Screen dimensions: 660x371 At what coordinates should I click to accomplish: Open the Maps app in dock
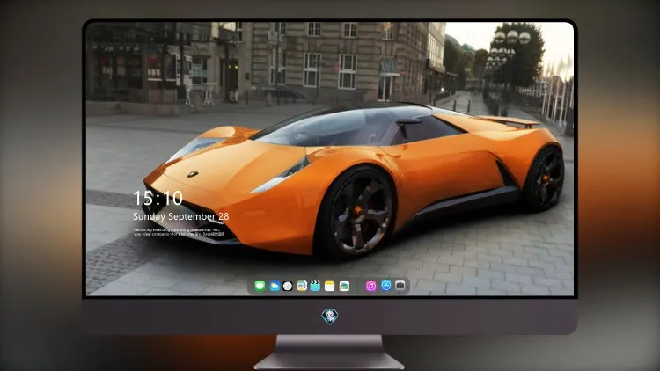[302, 286]
